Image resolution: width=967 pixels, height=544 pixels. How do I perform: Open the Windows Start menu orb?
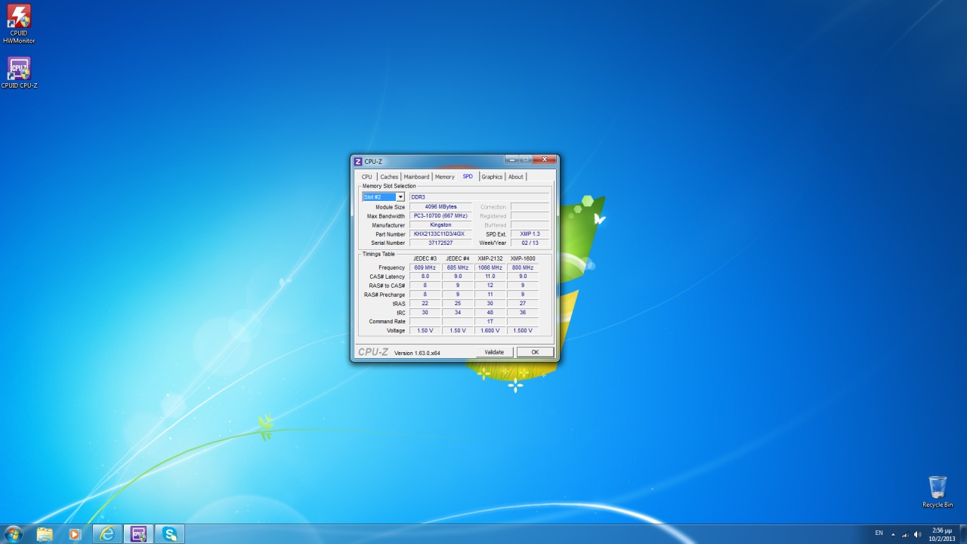[x=13, y=534]
